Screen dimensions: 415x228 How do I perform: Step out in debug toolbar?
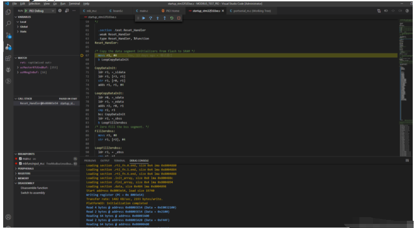coord(165,18)
